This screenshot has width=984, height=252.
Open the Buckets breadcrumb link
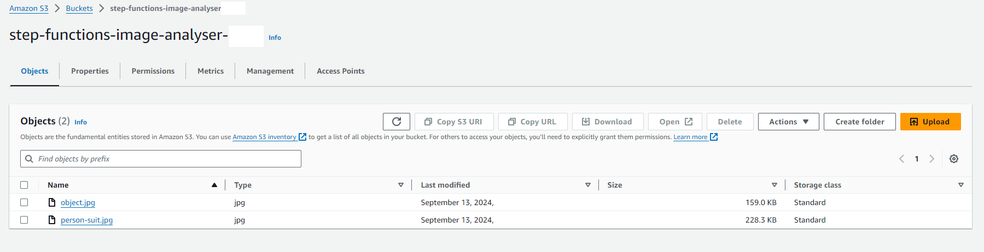pyautogui.click(x=79, y=8)
